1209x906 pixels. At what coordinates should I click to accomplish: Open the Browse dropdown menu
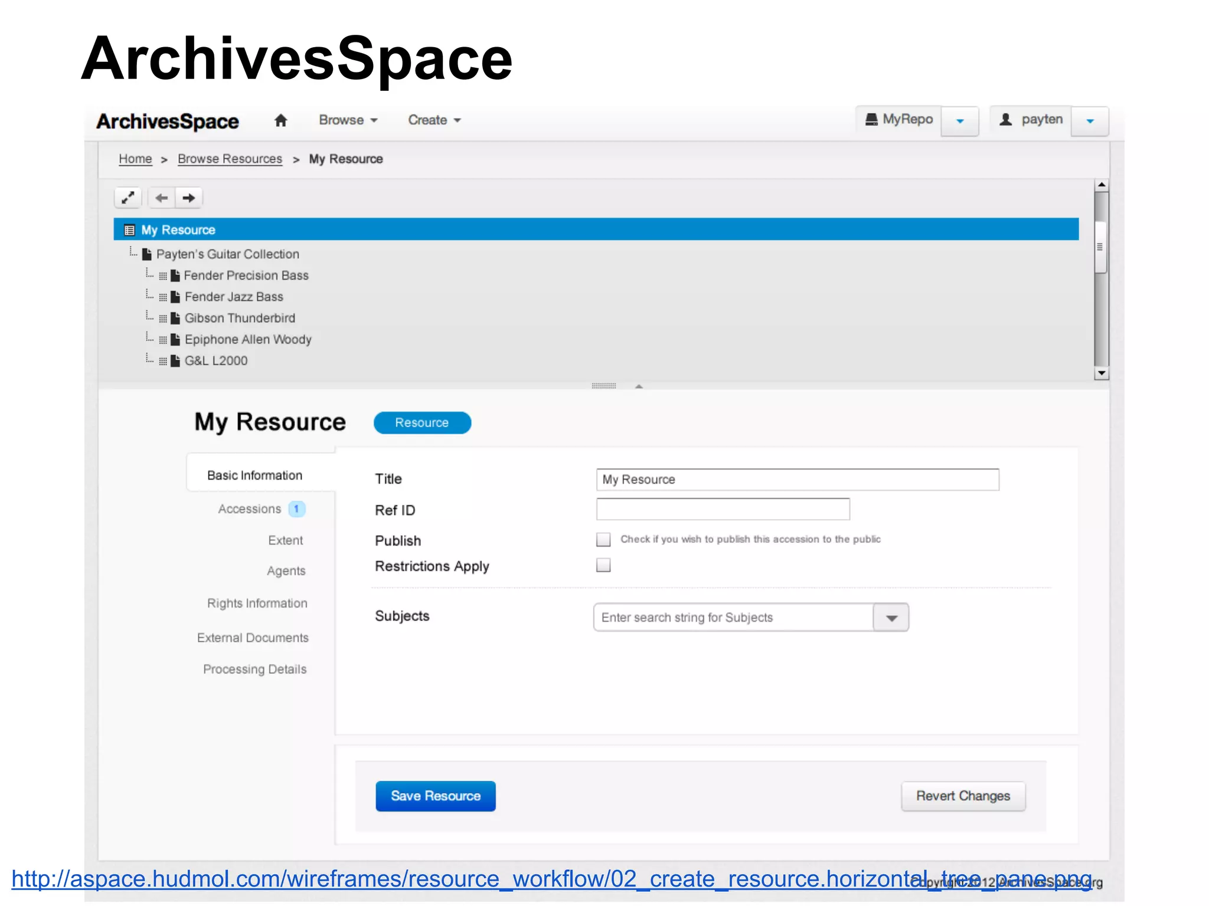click(x=348, y=120)
